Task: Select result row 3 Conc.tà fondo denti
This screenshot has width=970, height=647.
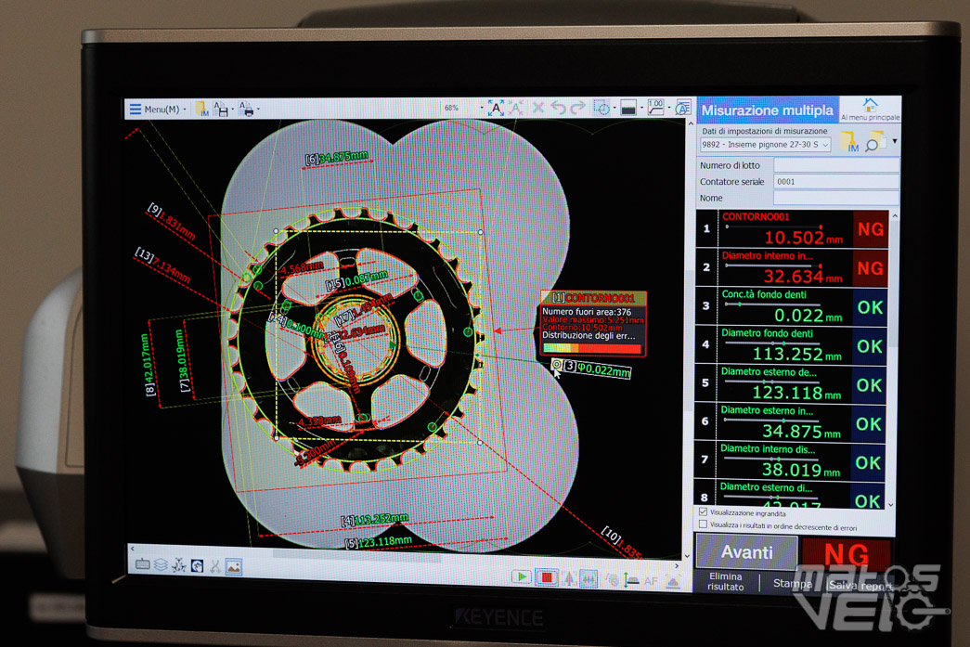Action: point(793,307)
